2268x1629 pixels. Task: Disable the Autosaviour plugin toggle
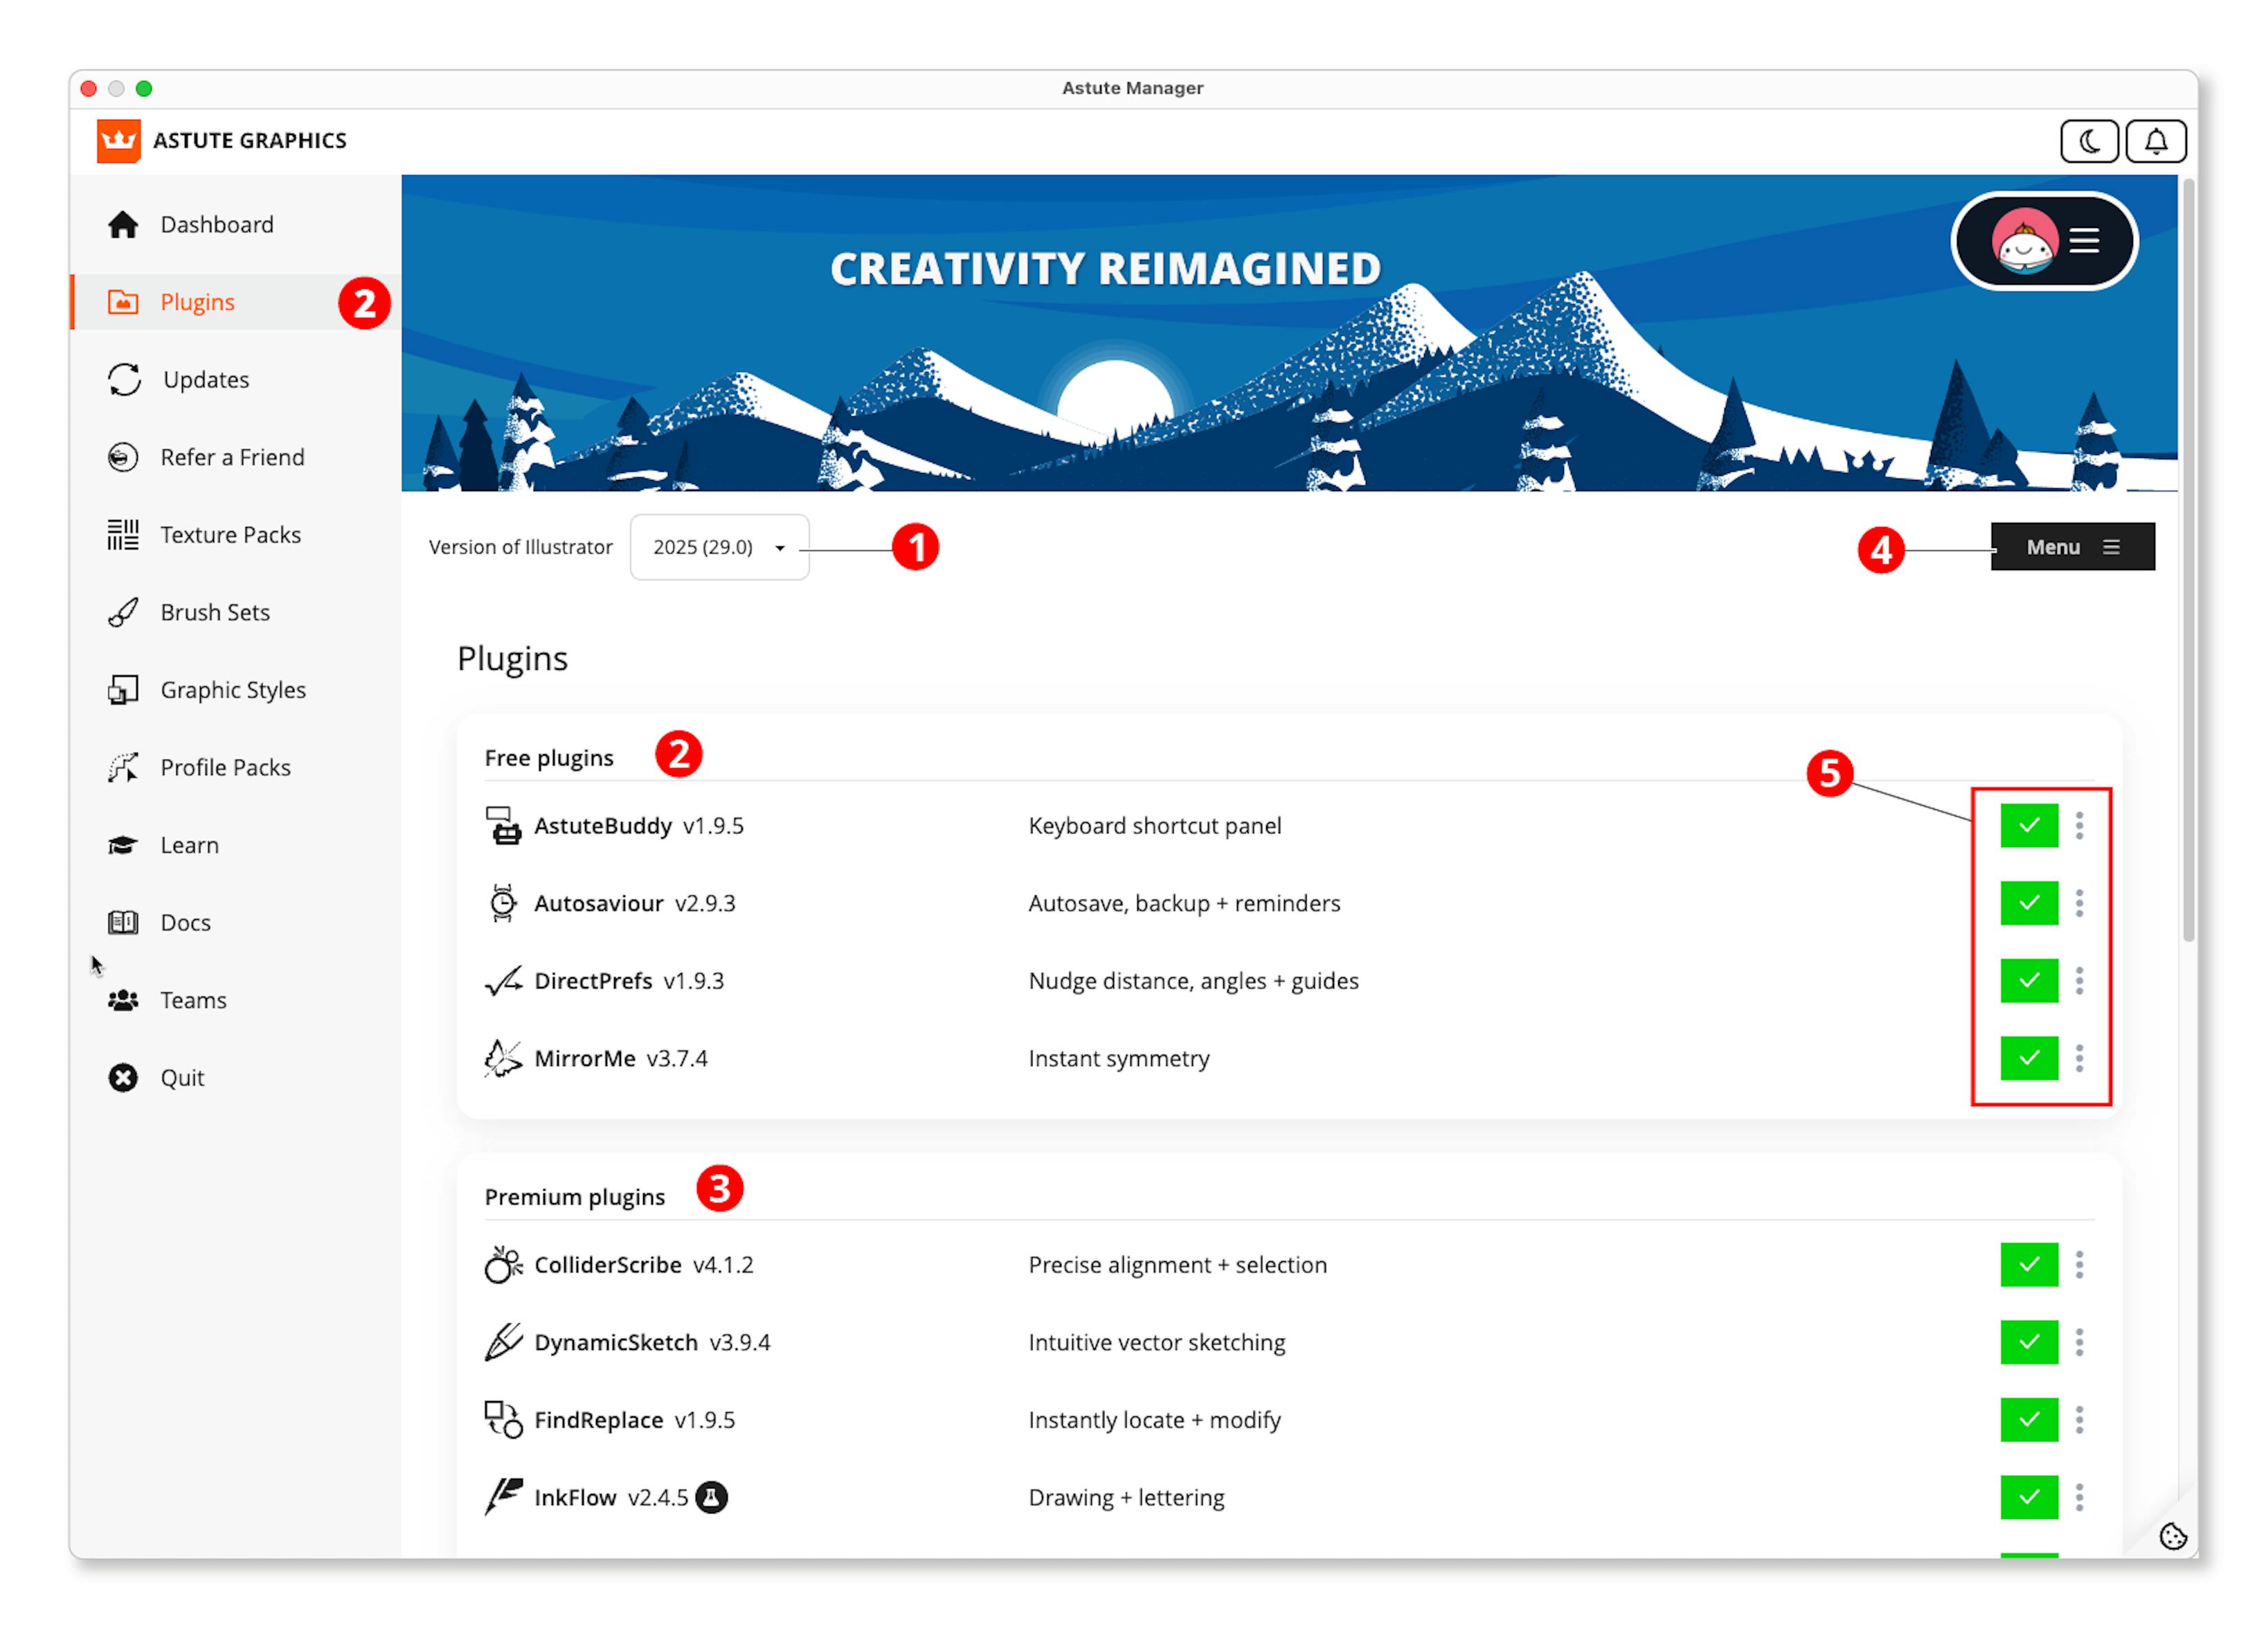click(x=2028, y=902)
